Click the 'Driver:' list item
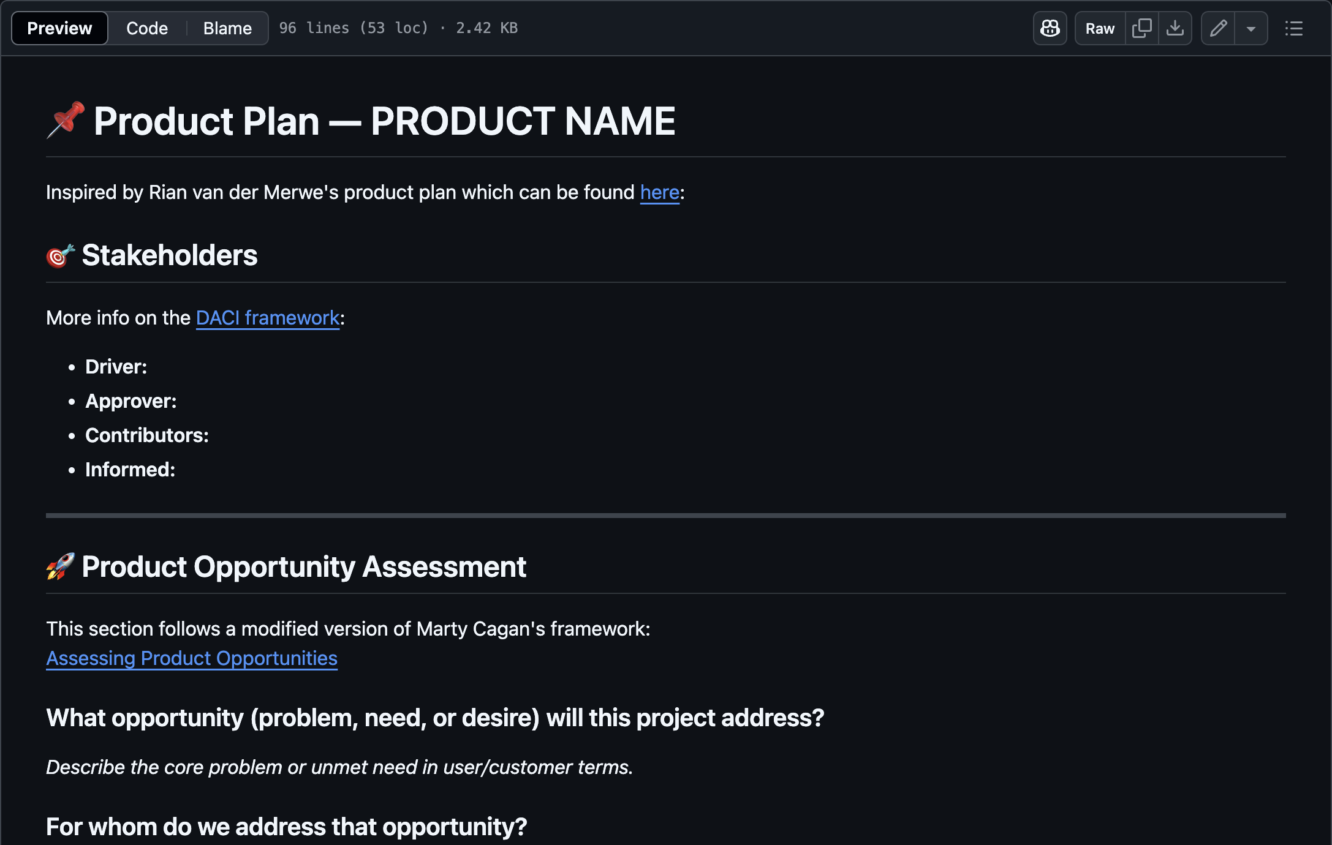 point(116,367)
